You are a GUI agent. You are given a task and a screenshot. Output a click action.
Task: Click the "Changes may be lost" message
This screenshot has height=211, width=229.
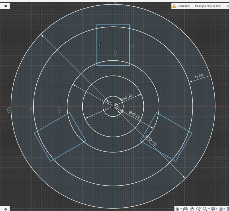[x=208, y=6]
